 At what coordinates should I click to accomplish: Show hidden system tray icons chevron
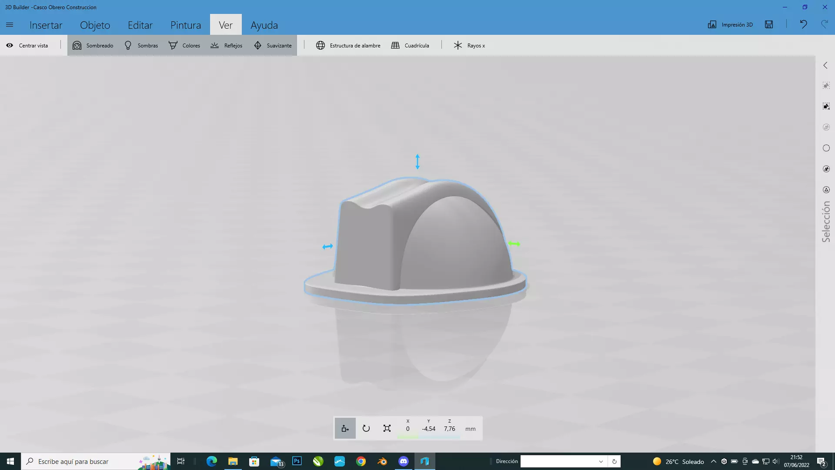pyautogui.click(x=713, y=461)
